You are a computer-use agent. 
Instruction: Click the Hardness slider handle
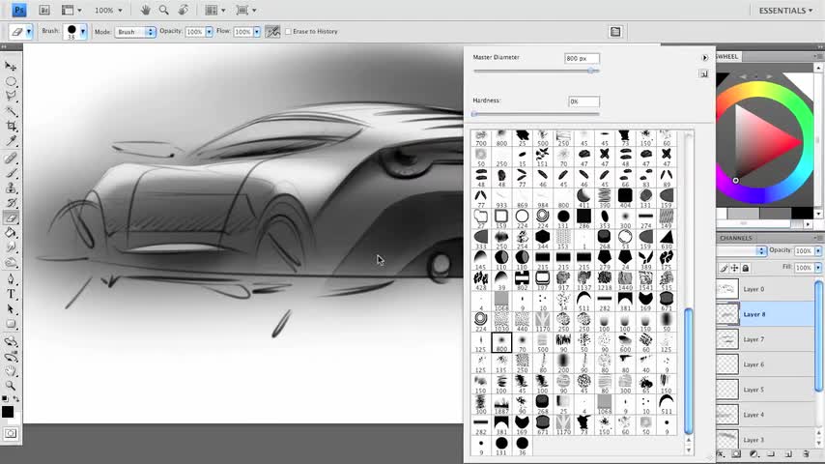pos(474,114)
